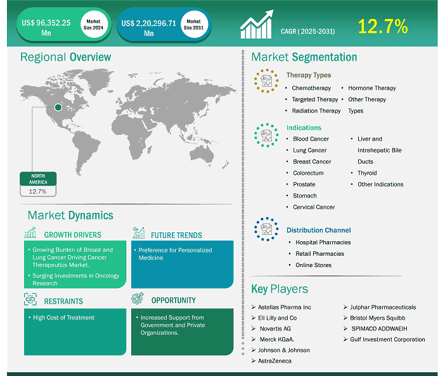
Task: Click the OPPORTUNITY title
Action: [174, 301]
